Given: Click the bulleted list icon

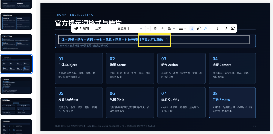Looking at the screenshot, I should click(181, 28).
